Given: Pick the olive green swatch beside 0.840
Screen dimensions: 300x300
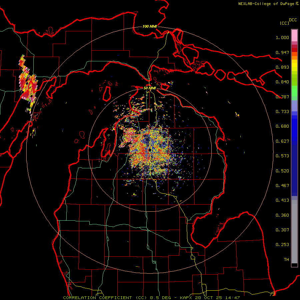Looking at the screenshot, I should coord(294,80).
